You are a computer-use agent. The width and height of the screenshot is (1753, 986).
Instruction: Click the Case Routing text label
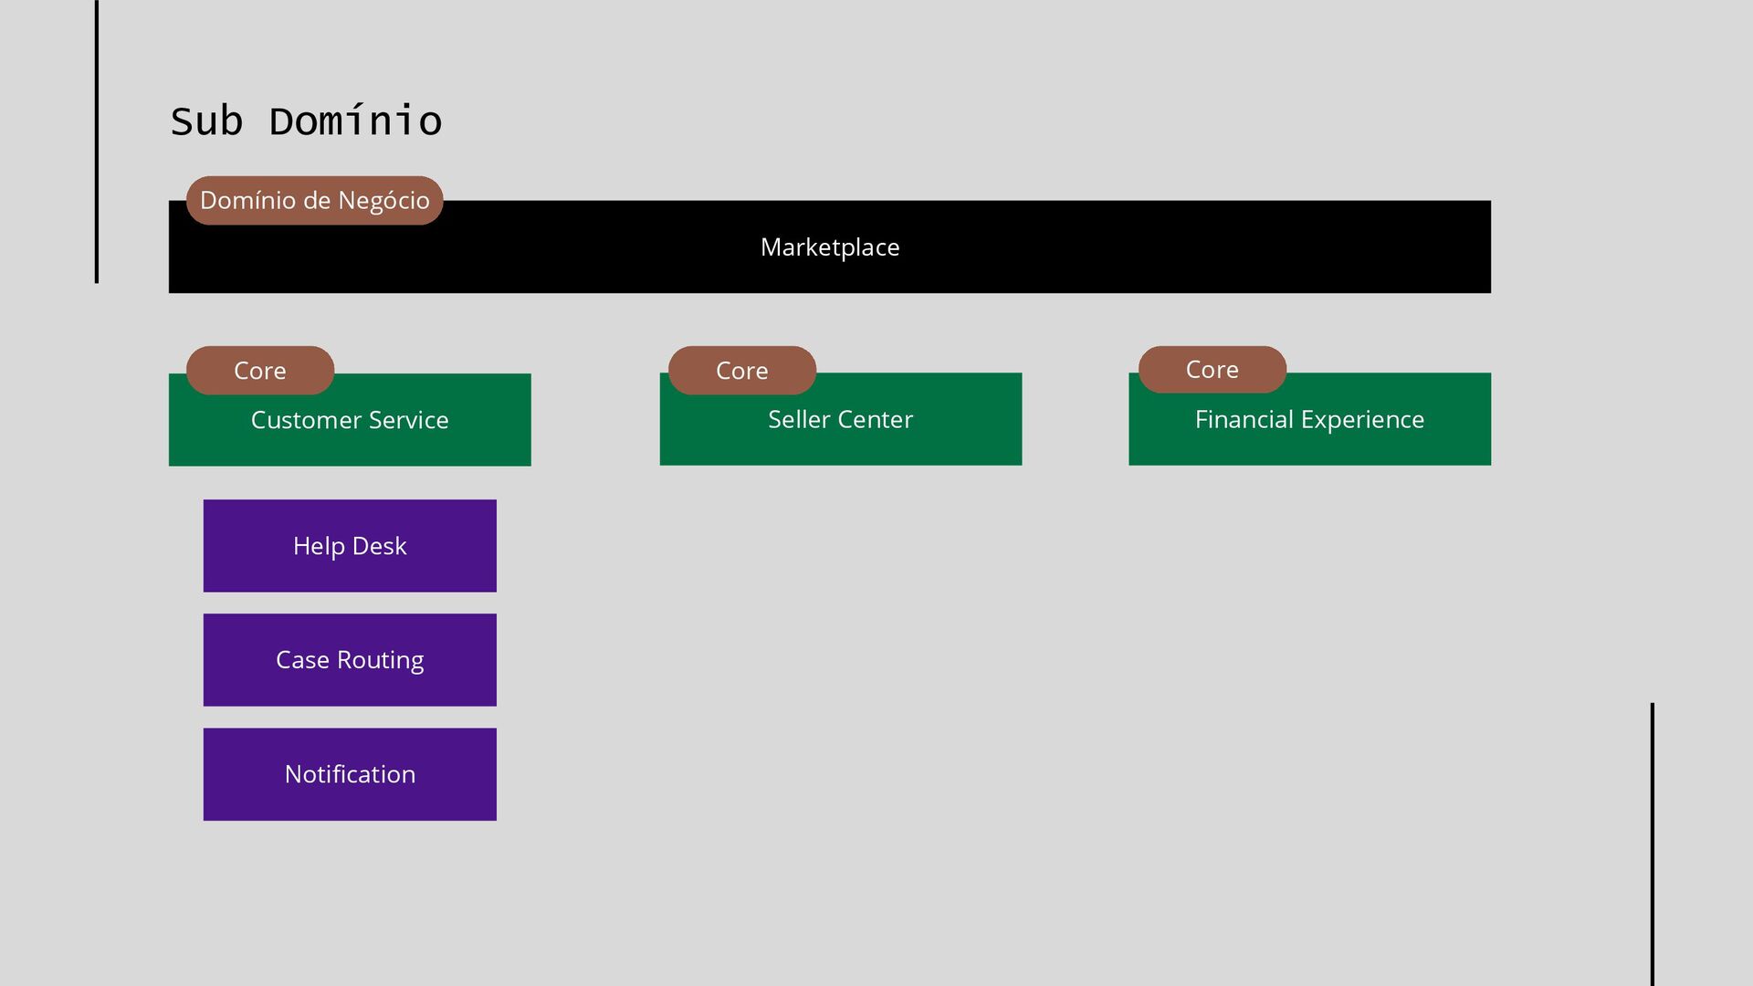pyautogui.click(x=350, y=660)
